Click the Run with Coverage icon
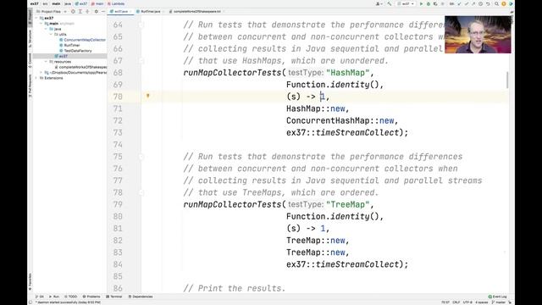 pos(435,3)
